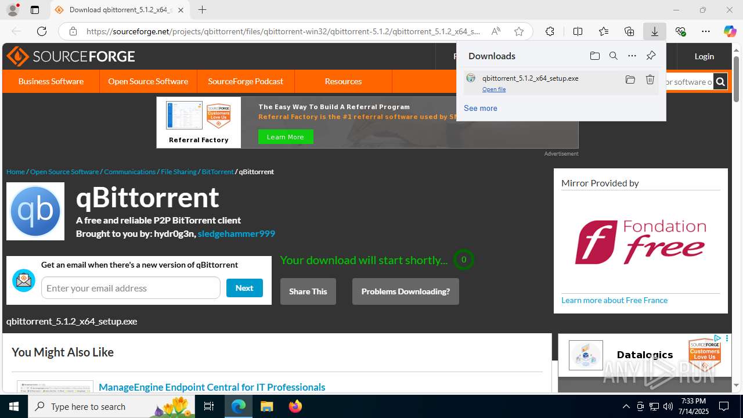Open Collections icon
The image size is (743, 418).
[x=629, y=31]
